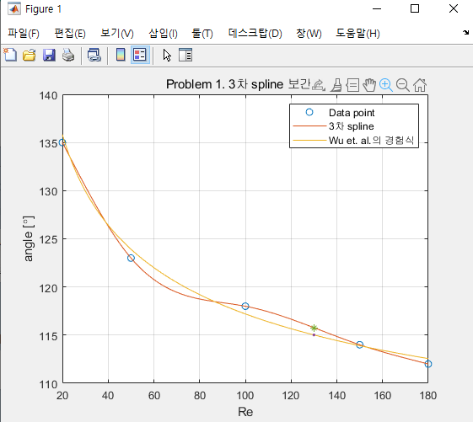Select the Edit Plot arrow tool
Viewport: 473px width, 422px height.
(167, 55)
